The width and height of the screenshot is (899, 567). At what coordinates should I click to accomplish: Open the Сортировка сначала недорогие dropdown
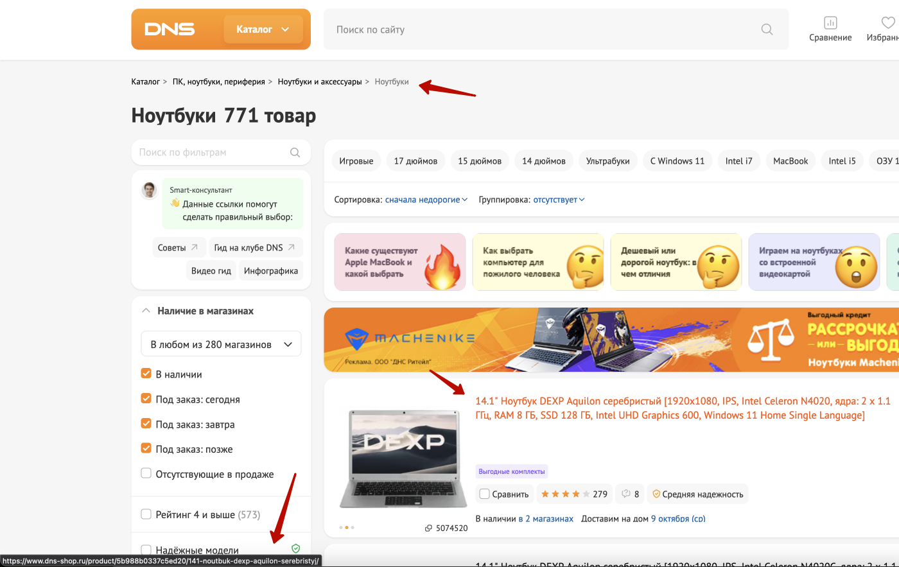[426, 200]
